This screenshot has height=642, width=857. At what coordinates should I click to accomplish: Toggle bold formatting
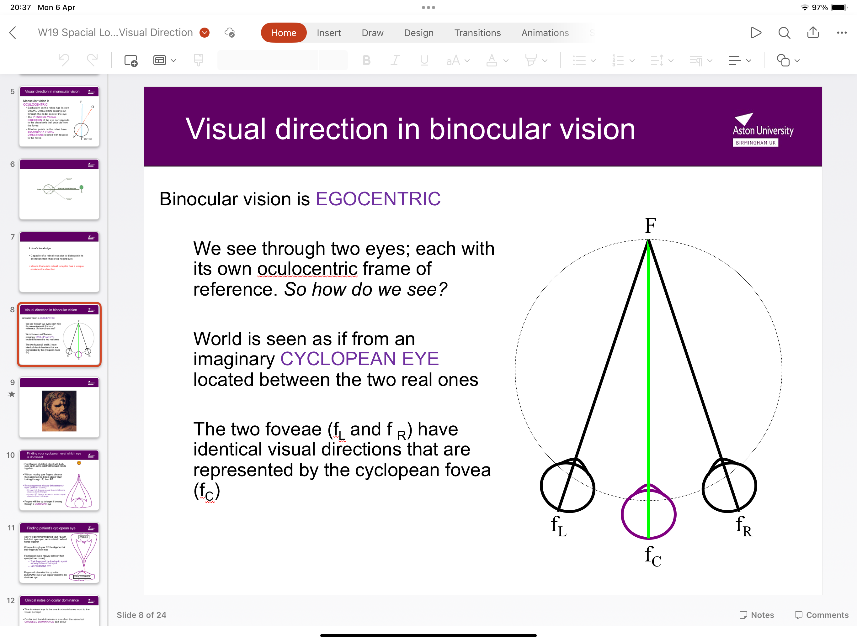(x=366, y=61)
